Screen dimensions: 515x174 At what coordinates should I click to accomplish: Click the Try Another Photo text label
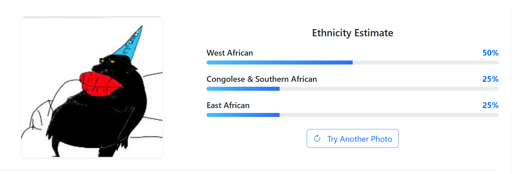pyautogui.click(x=359, y=139)
